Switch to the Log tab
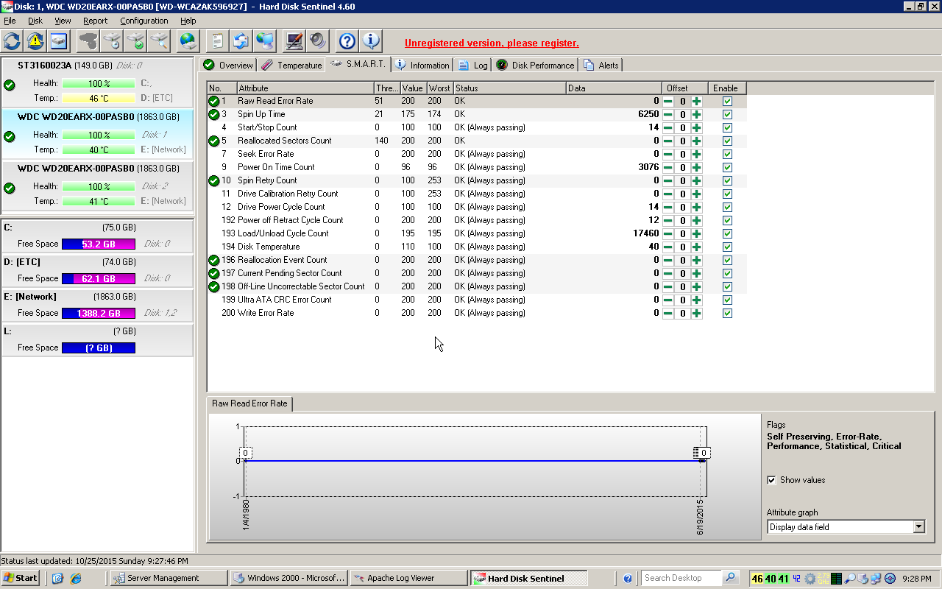This screenshot has height=589, width=942. 472,65
